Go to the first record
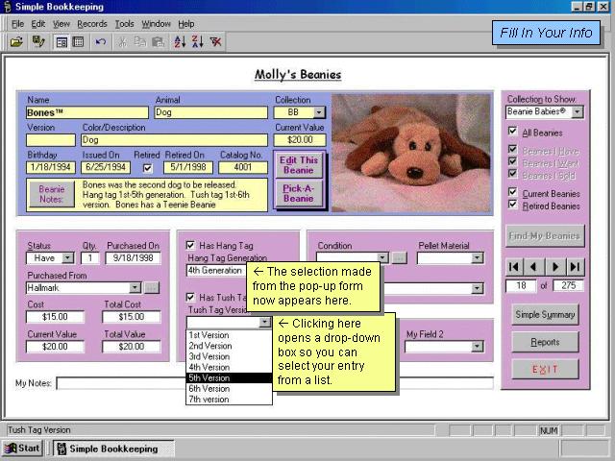 pyautogui.click(x=515, y=266)
